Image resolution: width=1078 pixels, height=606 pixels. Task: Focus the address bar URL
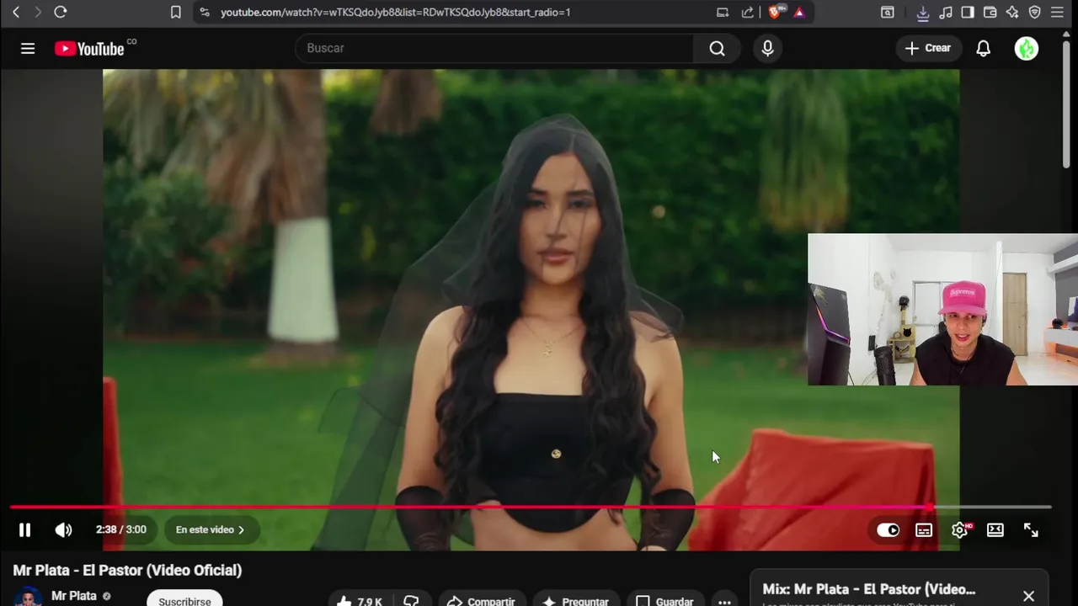point(395,12)
